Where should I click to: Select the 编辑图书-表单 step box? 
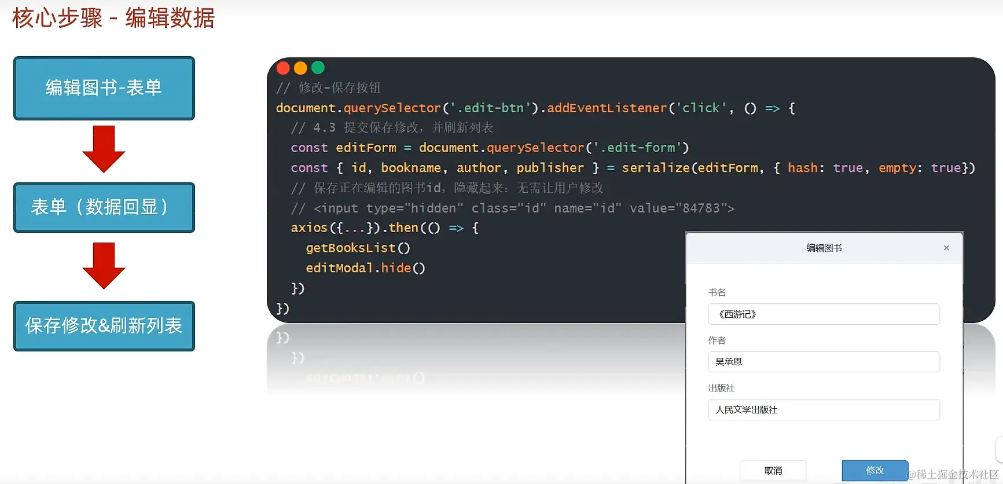(x=104, y=88)
